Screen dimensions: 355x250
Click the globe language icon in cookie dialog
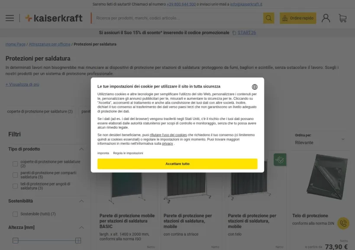pos(255,87)
